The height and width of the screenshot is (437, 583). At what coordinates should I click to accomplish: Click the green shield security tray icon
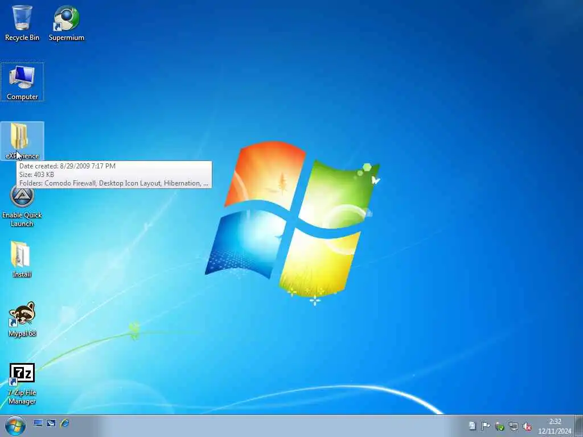pos(500,426)
